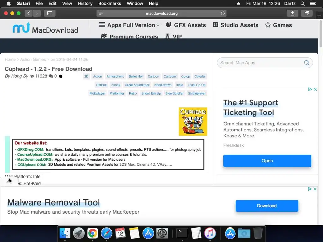Click the Open button on Freshdesk ad
This screenshot has height=242, width=323.
click(x=267, y=161)
